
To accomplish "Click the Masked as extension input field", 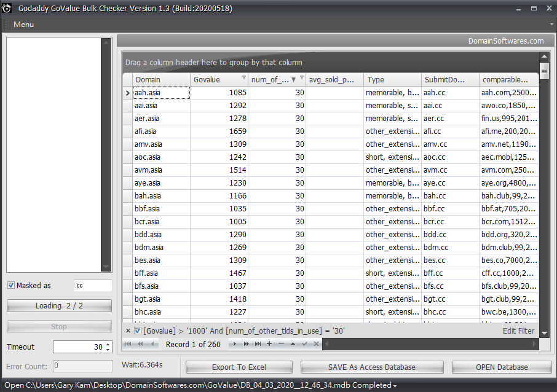I will 92,286.
